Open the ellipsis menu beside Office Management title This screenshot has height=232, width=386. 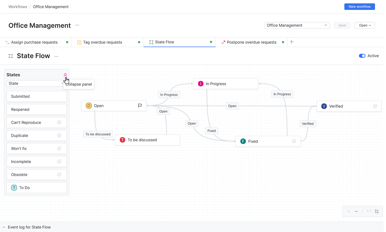click(77, 25)
